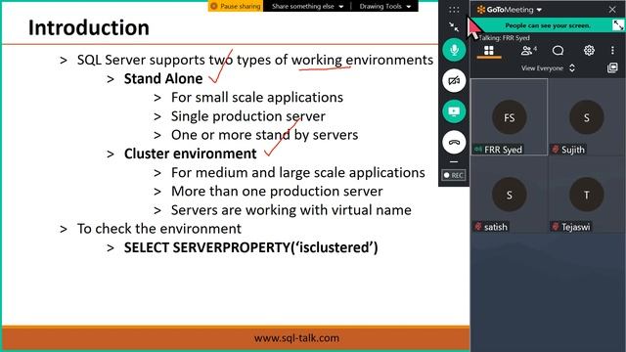626x352 pixels.
Task: Click the Cluster environment heading text
Action: (190, 154)
